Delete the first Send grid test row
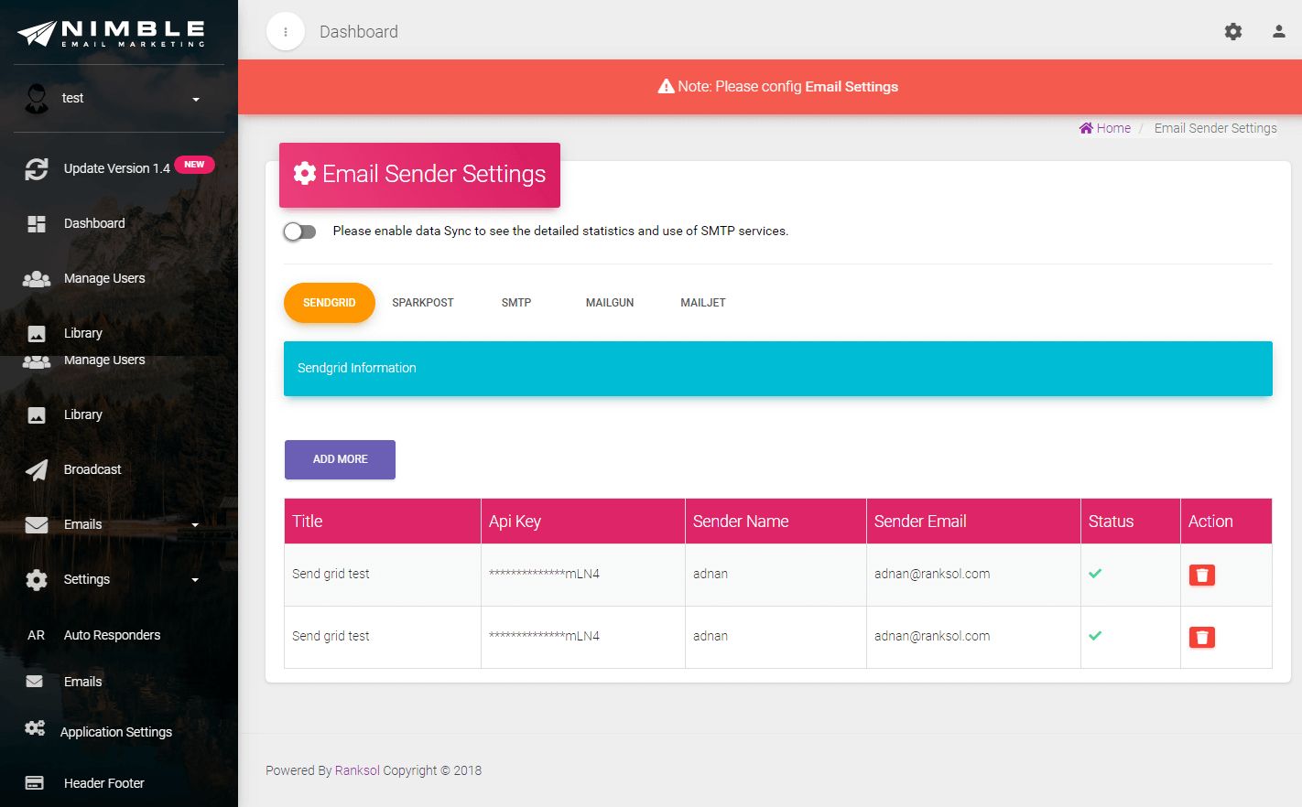Screen dimensions: 1302x807 pos(1201,575)
